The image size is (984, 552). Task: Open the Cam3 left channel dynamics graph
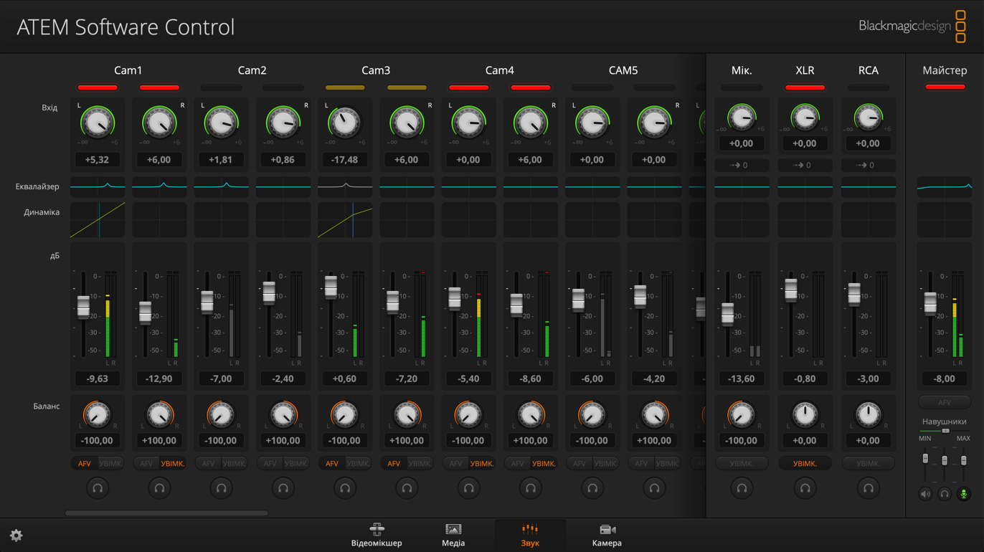[x=345, y=220]
